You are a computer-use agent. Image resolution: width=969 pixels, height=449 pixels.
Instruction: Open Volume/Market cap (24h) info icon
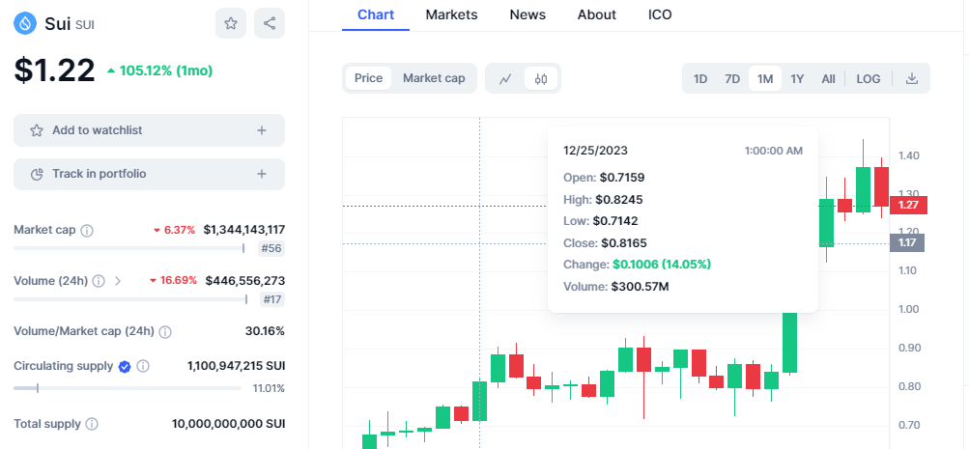coord(165,331)
